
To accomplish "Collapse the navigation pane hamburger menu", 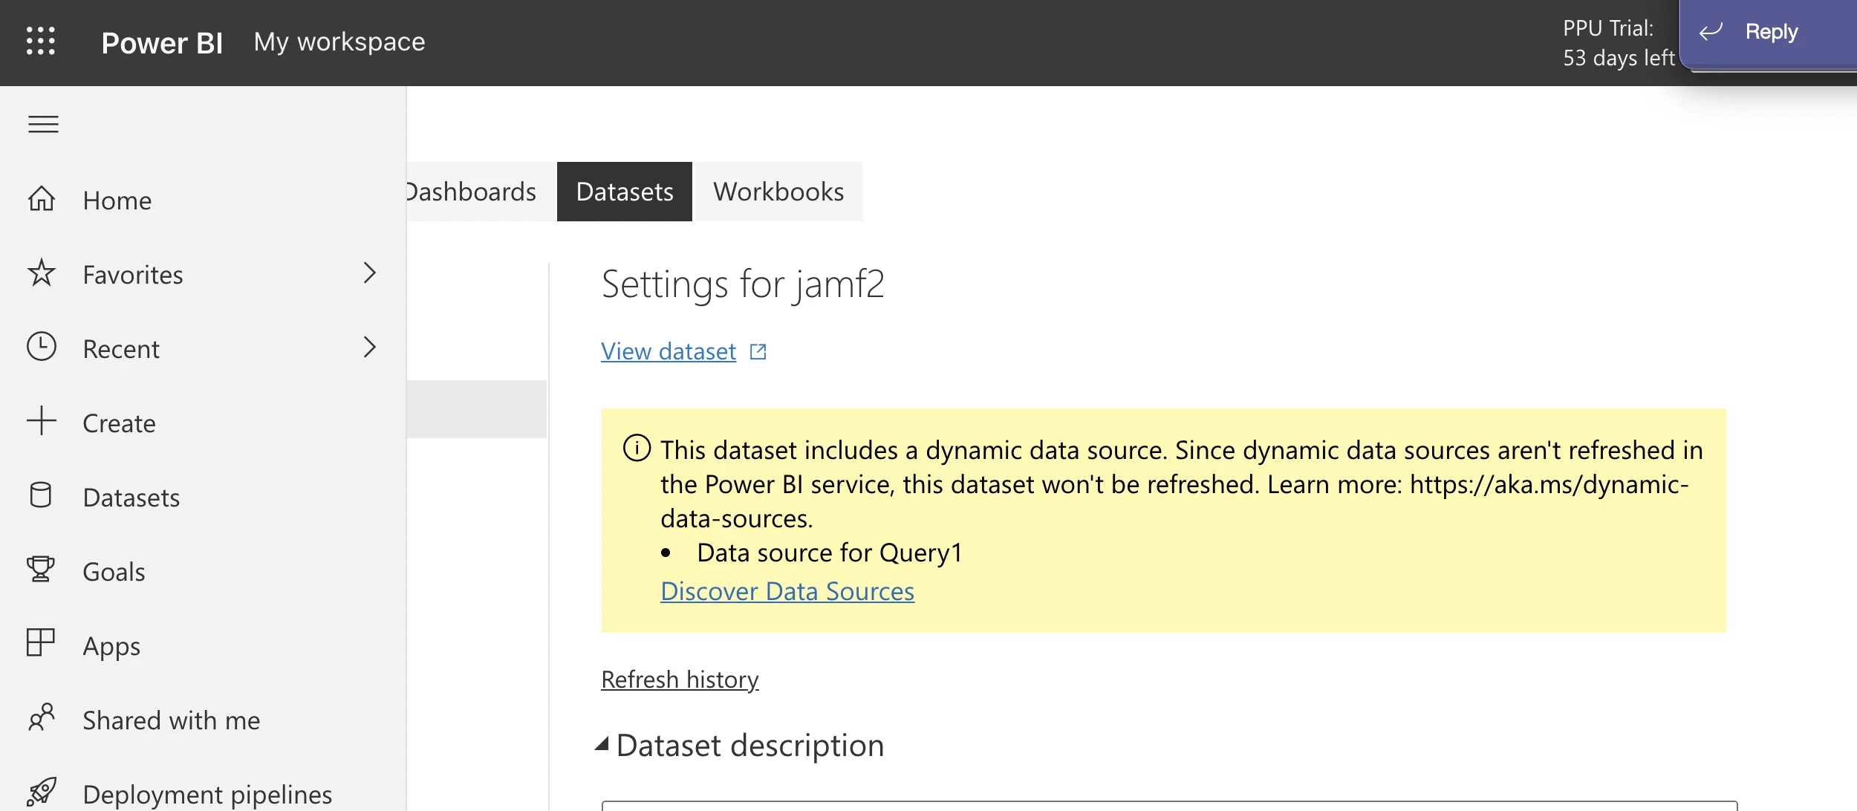I will 43,124.
